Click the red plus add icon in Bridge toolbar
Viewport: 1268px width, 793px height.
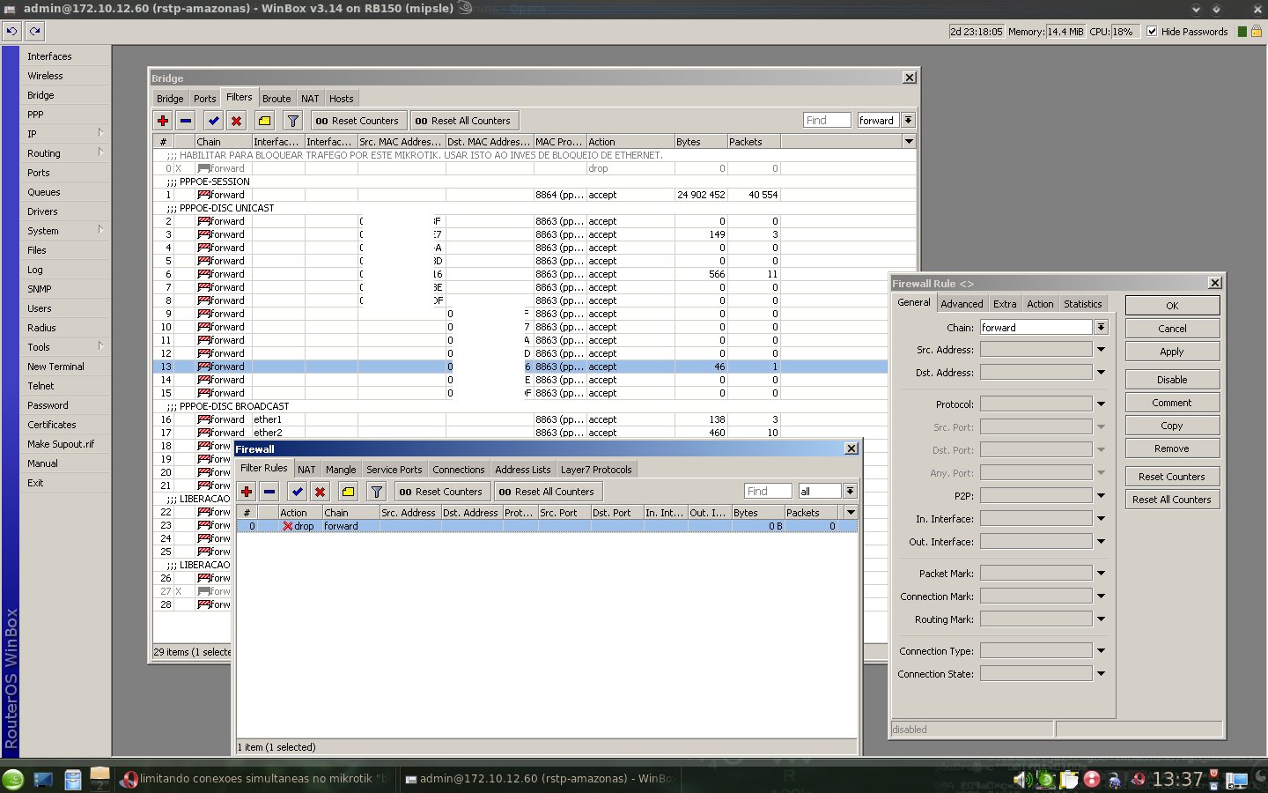pos(163,121)
